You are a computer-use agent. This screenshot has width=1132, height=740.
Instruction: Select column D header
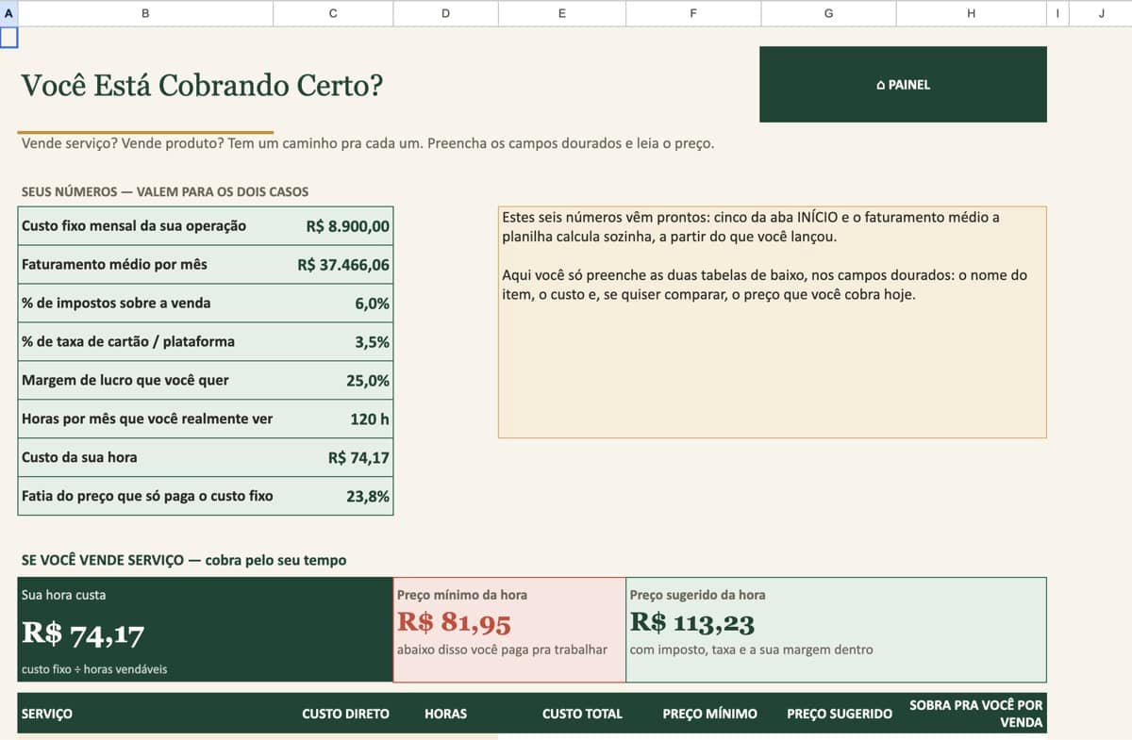coord(445,13)
